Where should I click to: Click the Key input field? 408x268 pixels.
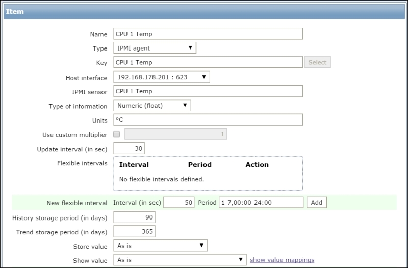tap(208, 62)
